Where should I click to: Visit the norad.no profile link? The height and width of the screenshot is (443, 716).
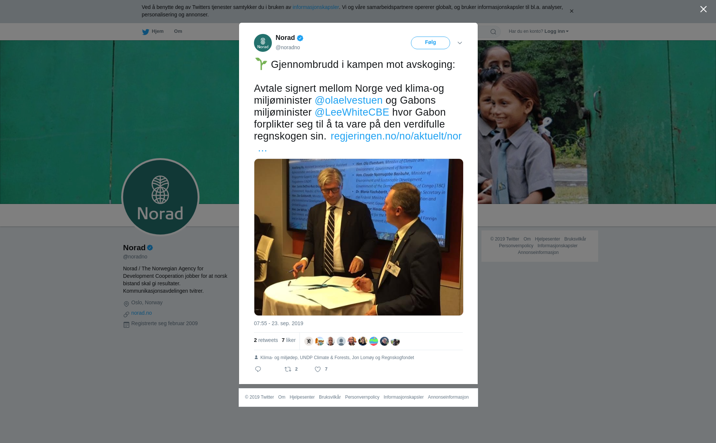point(141,313)
